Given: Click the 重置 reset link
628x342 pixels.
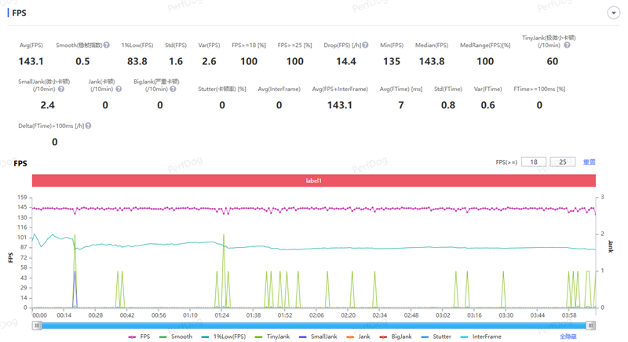Looking at the screenshot, I should coord(589,162).
